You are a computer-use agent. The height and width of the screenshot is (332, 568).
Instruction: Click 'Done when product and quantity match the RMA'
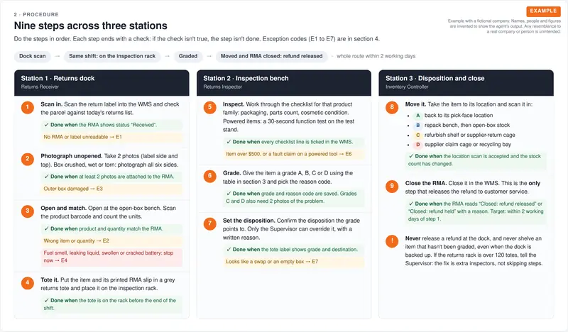click(x=111, y=229)
